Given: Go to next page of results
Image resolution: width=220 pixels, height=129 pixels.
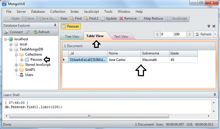Looking at the screenshot, I should [x=190, y=34].
